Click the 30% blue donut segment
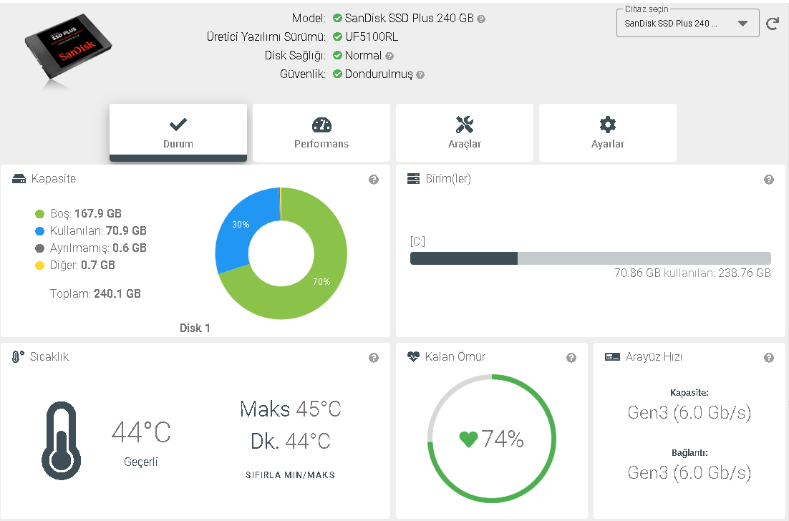Image resolution: width=789 pixels, height=521 pixels. pyautogui.click(x=241, y=225)
